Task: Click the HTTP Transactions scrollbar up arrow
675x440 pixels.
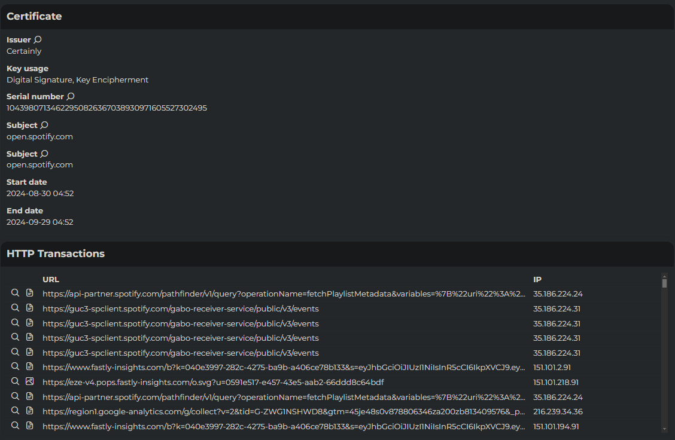Action: 664,276
